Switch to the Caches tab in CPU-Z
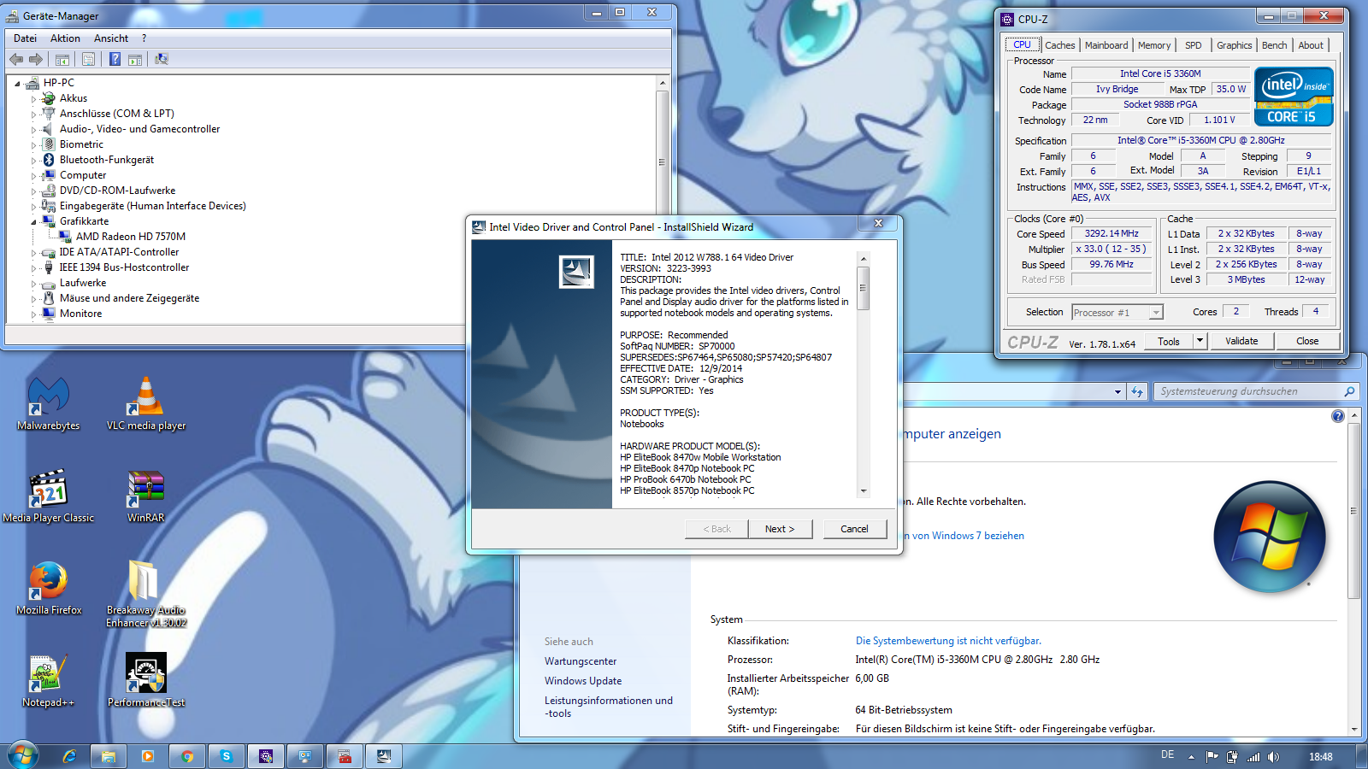The width and height of the screenshot is (1368, 769). 1060,45
